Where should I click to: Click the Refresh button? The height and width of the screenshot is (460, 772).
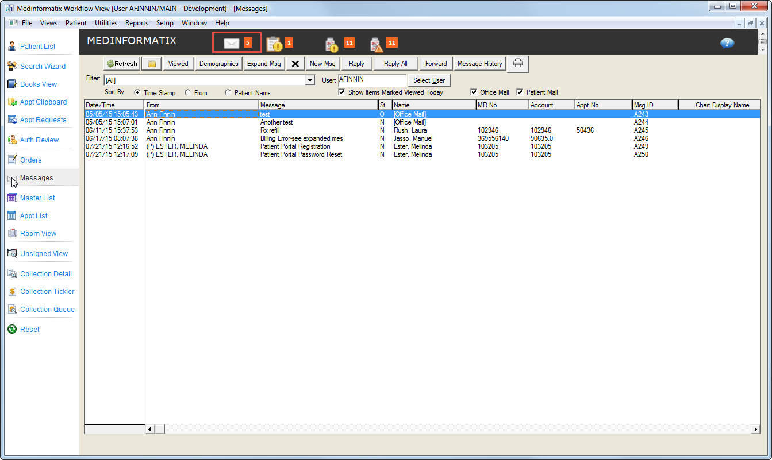click(x=122, y=64)
